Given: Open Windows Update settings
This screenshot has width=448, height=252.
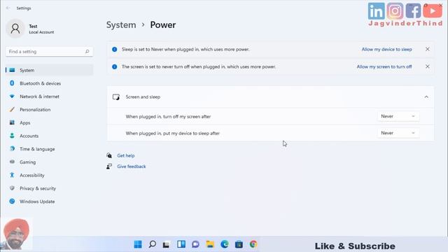Looking at the screenshot, I should (x=49, y=202).
